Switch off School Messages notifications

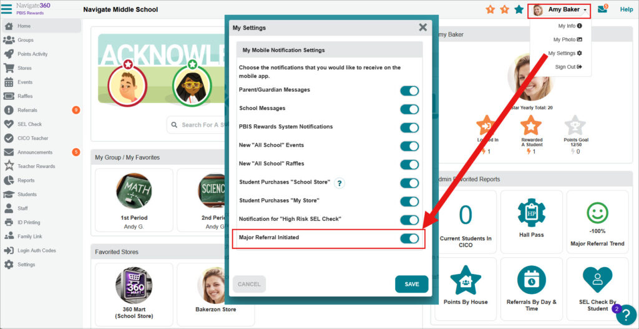[x=409, y=109]
